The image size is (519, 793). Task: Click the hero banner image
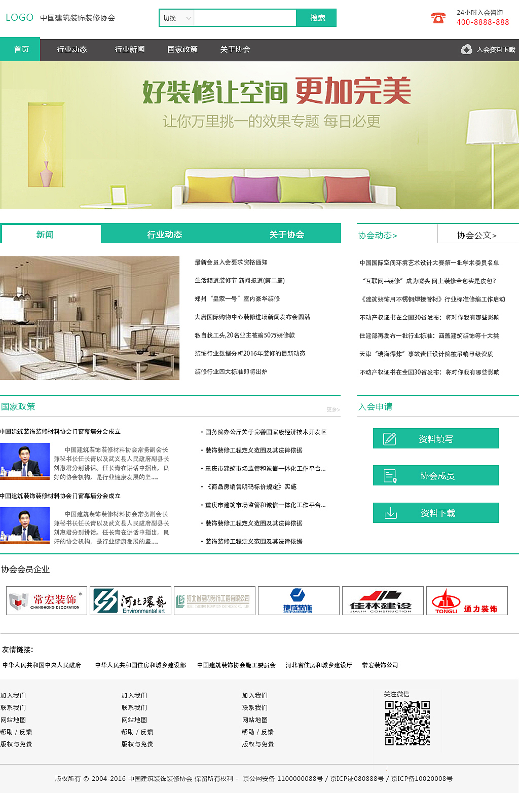tap(259, 135)
